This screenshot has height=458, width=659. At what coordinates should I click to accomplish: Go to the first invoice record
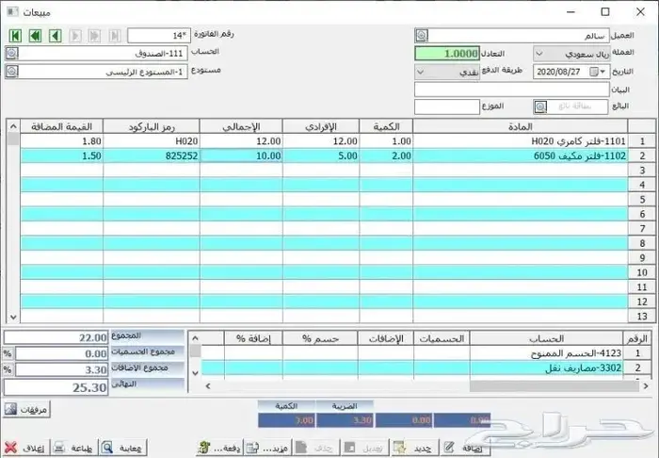tap(15, 36)
